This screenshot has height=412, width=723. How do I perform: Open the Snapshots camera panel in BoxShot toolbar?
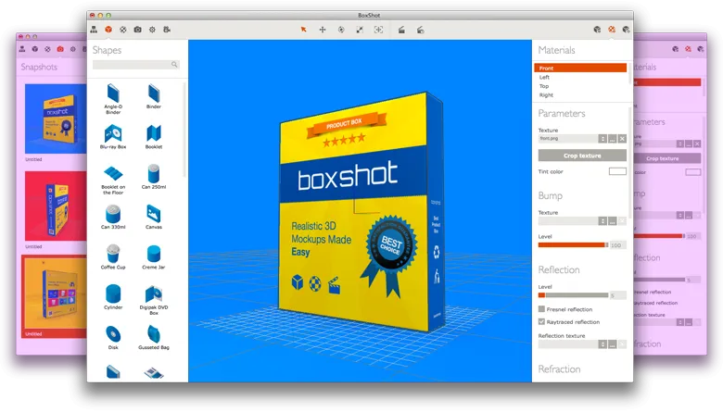pyautogui.click(x=137, y=30)
